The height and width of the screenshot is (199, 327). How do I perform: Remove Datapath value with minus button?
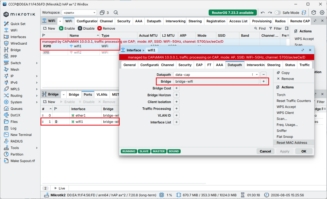tap(263, 74)
